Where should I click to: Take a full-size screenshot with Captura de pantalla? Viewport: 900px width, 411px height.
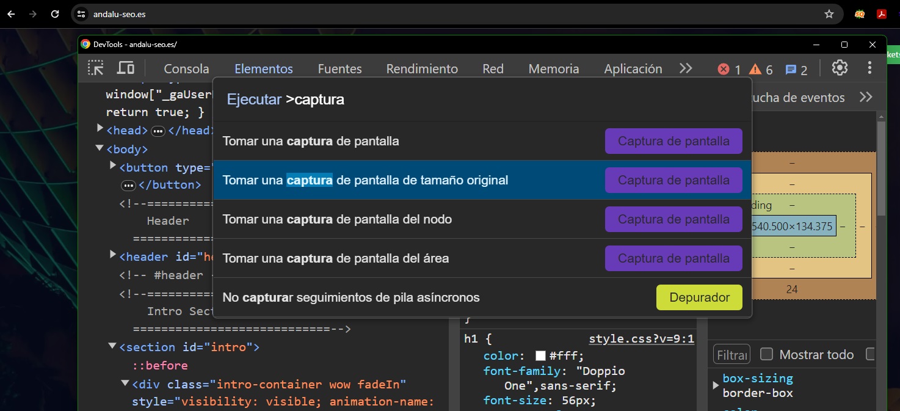(673, 180)
